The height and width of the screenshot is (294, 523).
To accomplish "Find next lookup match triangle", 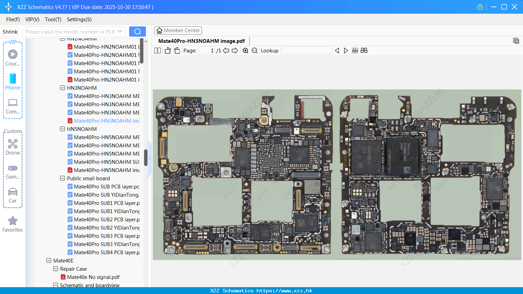I will (x=346, y=51).
